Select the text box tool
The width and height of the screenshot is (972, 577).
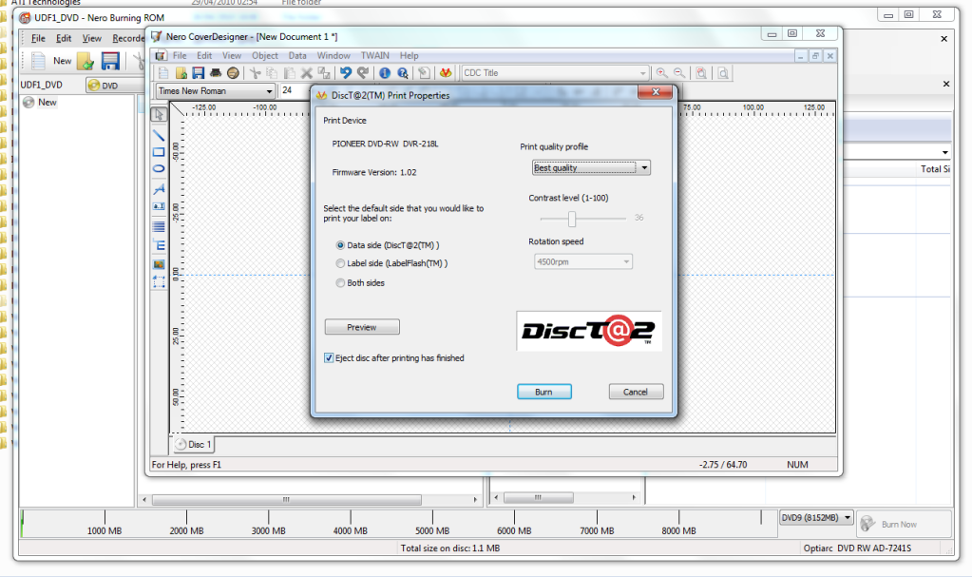click(x=159, y=206)
